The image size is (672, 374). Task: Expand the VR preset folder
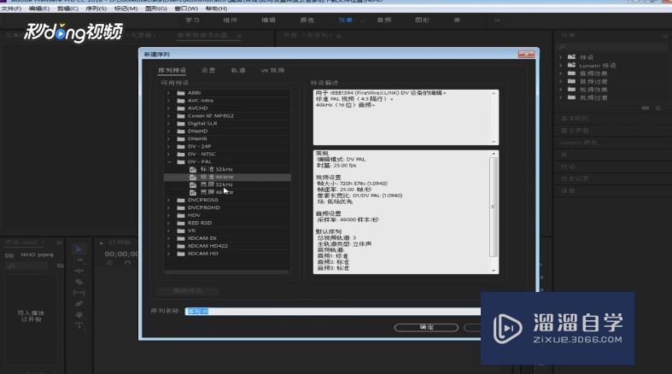coord(168,231)
